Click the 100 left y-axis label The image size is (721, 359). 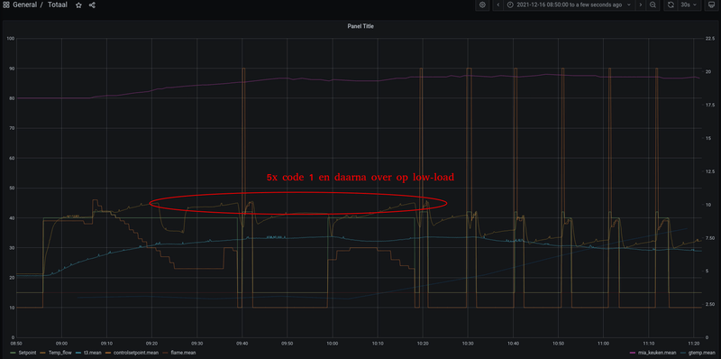pyautogui.click(x=10, y=39)
